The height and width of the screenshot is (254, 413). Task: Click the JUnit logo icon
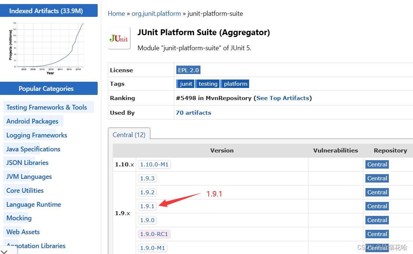pyautogui.click(x=119, y=38)
